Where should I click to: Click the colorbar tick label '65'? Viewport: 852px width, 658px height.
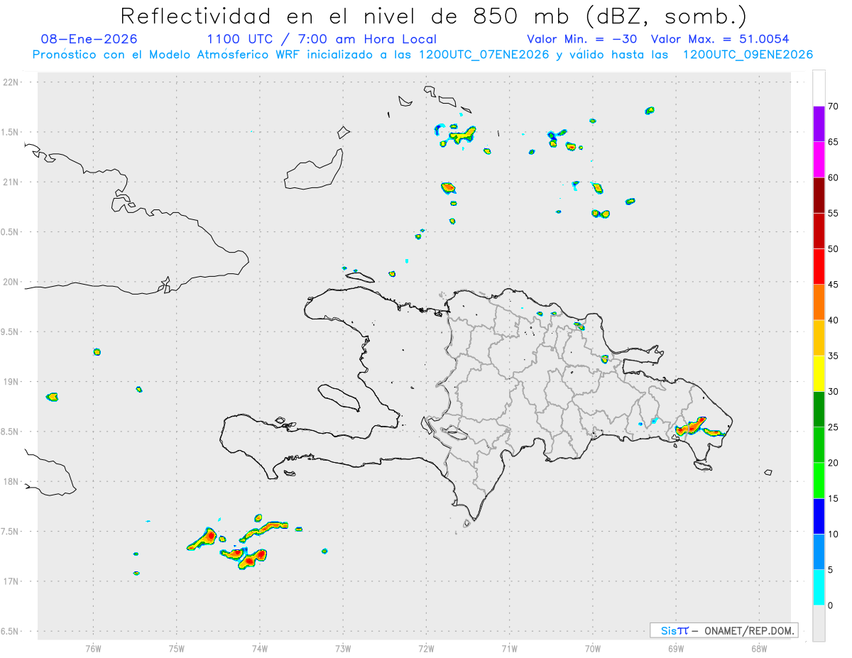[834, 142]
